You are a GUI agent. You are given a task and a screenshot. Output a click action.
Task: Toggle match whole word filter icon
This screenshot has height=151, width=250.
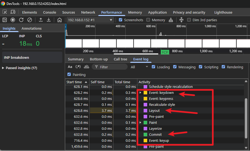pos(87,67)
